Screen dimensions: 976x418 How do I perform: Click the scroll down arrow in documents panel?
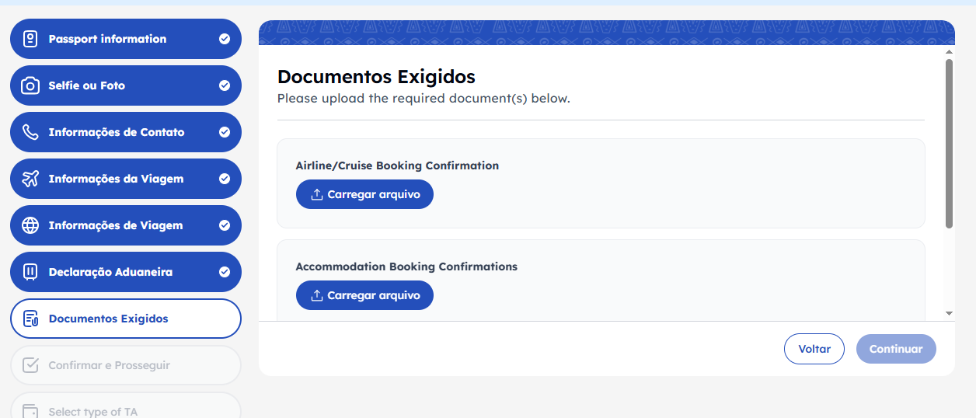(949, 312)
